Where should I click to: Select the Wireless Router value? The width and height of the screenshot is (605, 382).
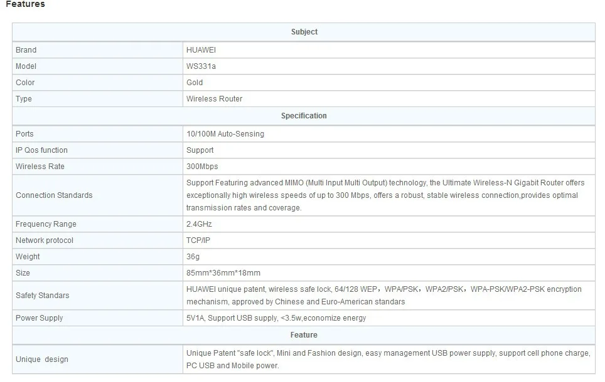(x=214, y=98)
